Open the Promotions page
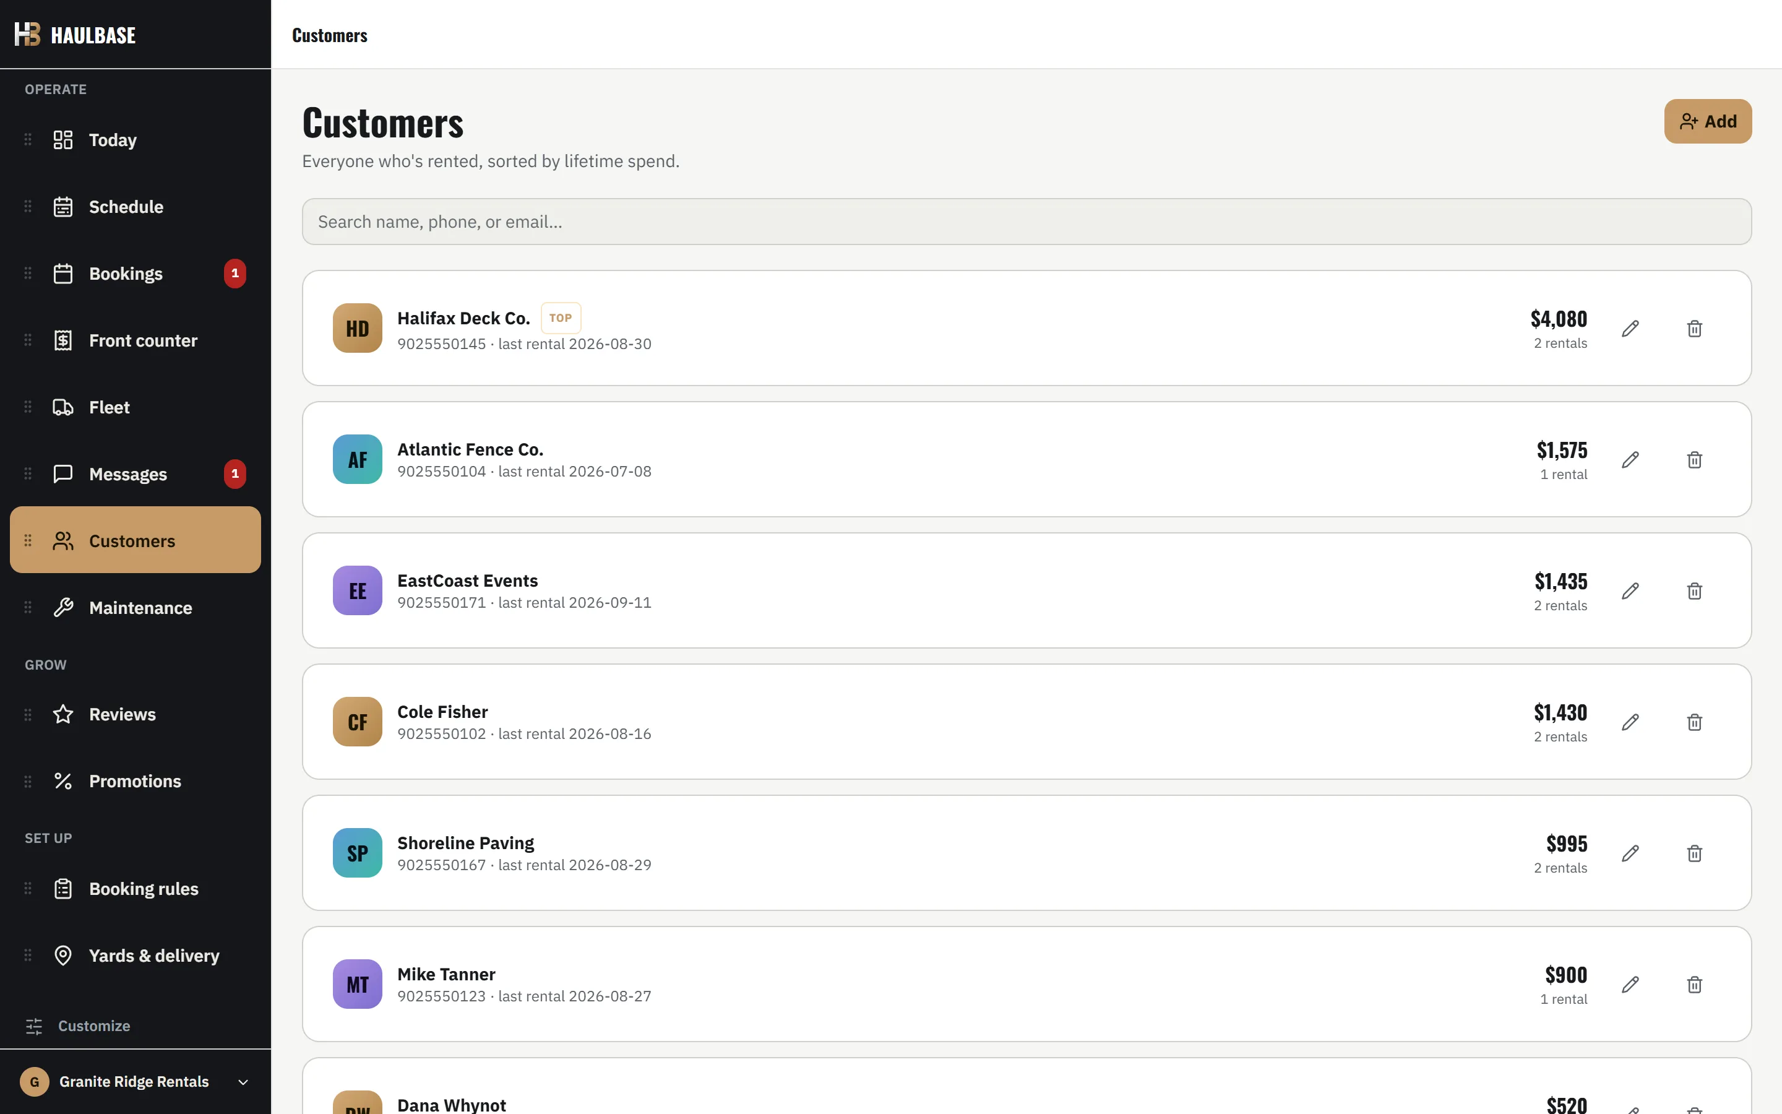Image resolution: width=1782 pixels, height=1114 pixels. pyautogui.click(x=136, y=781)
